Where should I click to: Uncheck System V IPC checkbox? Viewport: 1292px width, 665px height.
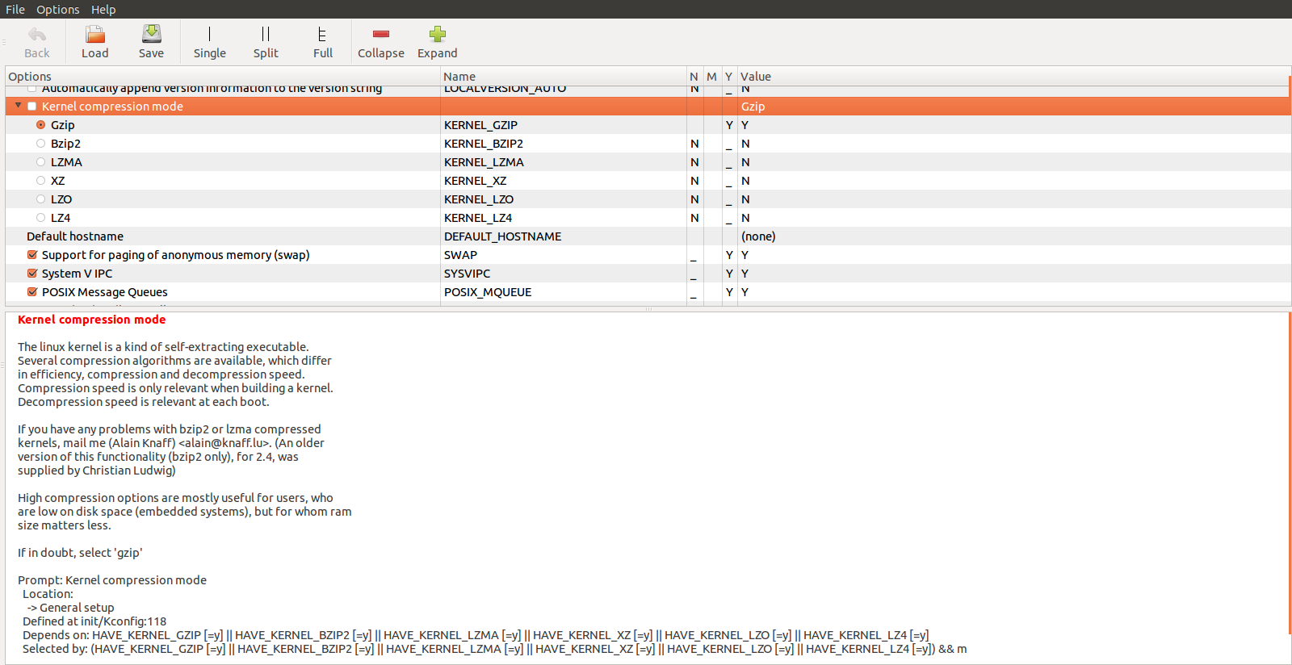[32, 274]
